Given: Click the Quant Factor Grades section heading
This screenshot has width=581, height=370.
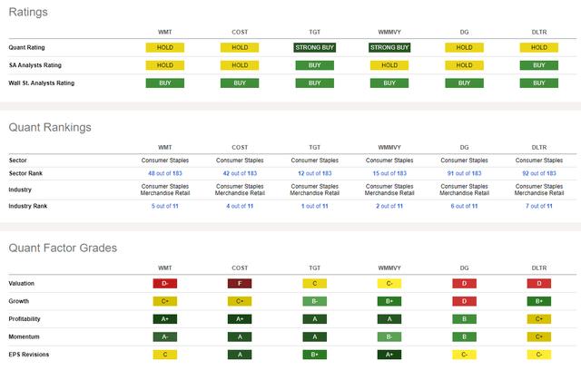Looking at the screenshot, I should [63, 248].
